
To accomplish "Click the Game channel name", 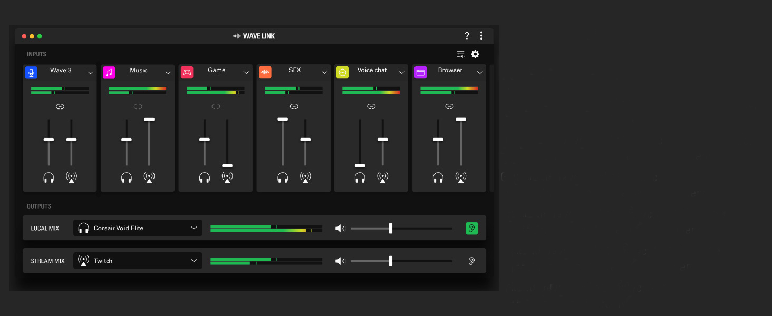I will pyautogui.click(x=217, y=70).
